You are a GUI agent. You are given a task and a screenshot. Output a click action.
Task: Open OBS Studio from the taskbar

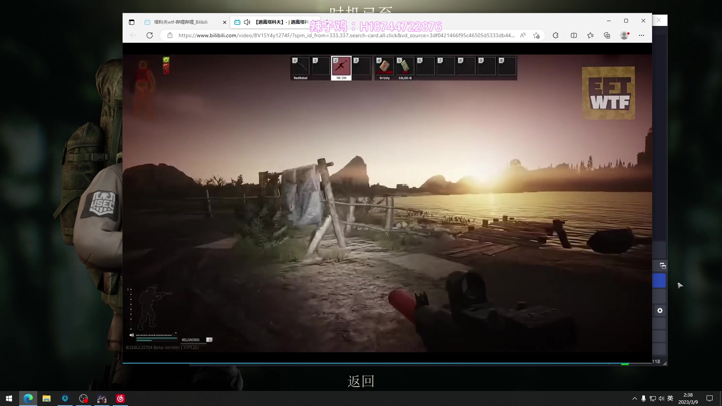[83, 398]
